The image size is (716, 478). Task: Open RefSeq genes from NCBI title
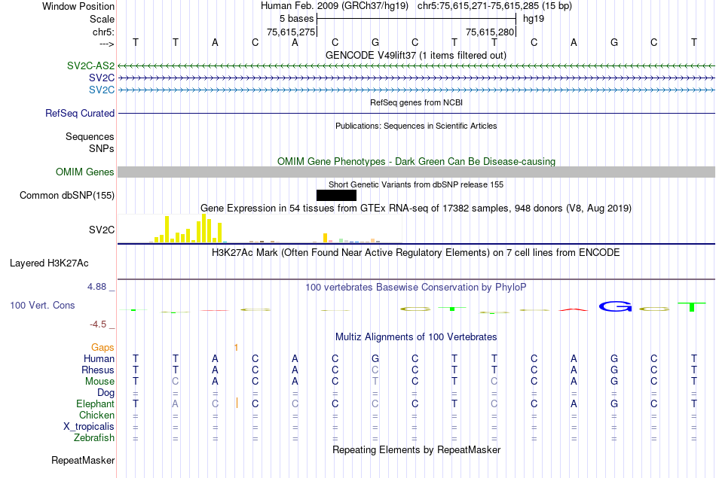coord(416,102)
